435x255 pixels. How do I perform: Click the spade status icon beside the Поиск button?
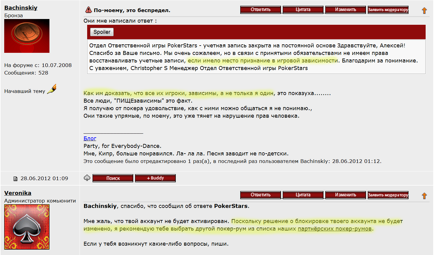pyautogui.click(x=87, y=178)
